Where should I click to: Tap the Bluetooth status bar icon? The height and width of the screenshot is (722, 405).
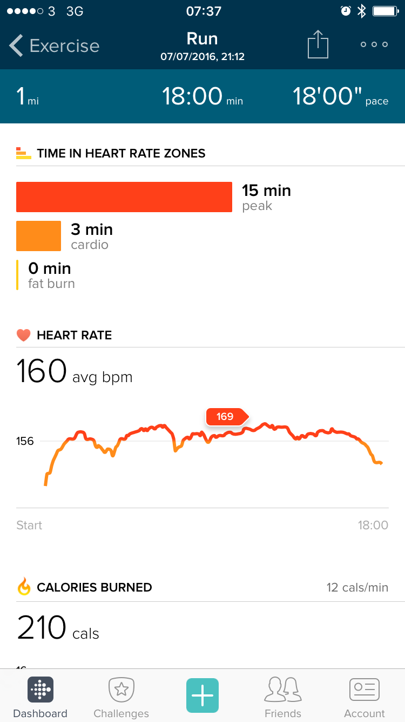pos(362,11)
